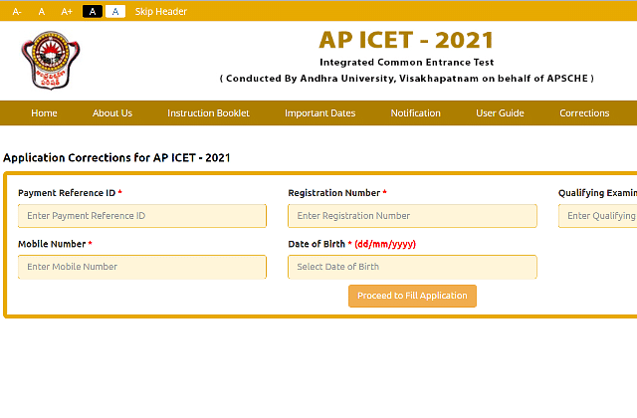Focus the Registration Number field
This screenshot has width=637, height=418.
[x=412, y=216]
